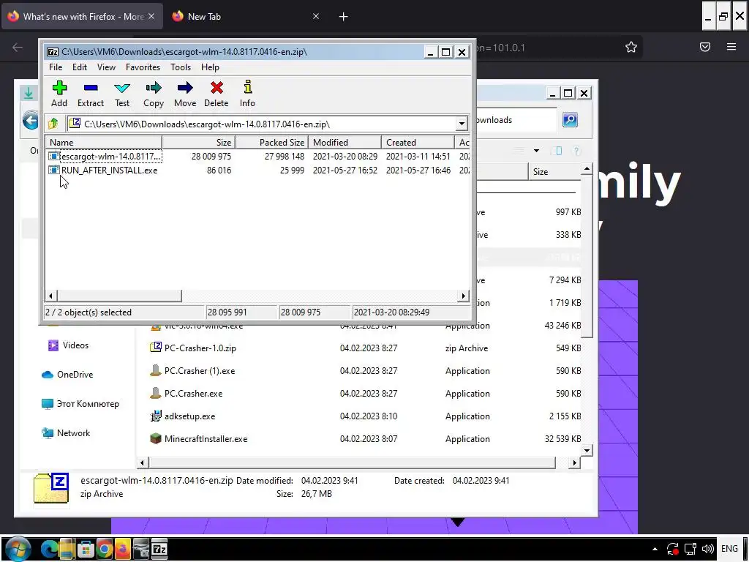Open File Explorer from the taskbar
Viewport: 749px width, 562px height.
point(67,549)
